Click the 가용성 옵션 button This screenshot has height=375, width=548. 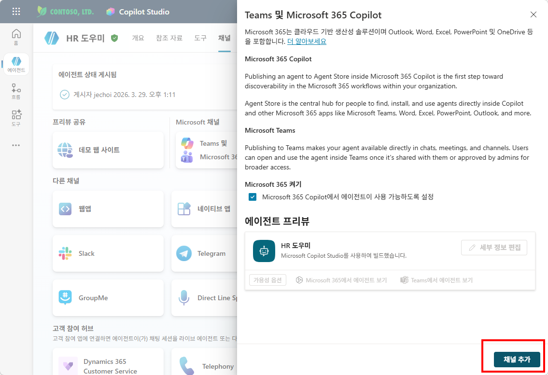[267, 280]
